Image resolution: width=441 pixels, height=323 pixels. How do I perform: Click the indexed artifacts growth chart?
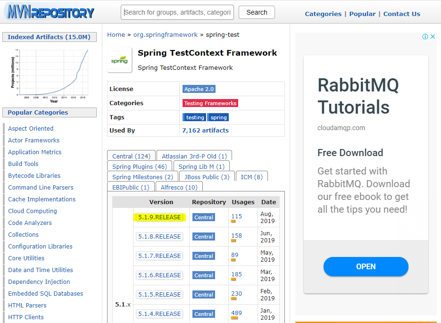click(x=50, y=75)
